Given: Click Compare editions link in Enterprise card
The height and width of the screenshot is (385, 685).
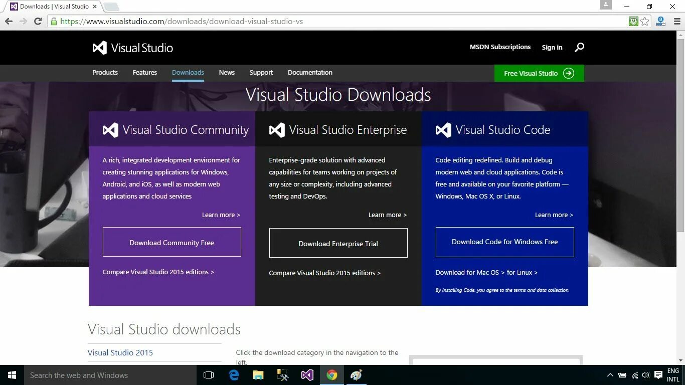Looking at the screenshot, I should (x=325, y=273).
